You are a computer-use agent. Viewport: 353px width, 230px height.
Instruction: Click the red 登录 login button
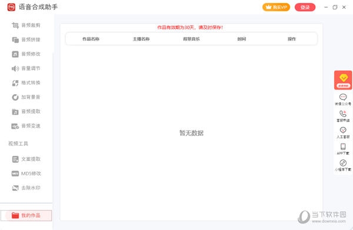pyautogui.click(x=305, y=7)
